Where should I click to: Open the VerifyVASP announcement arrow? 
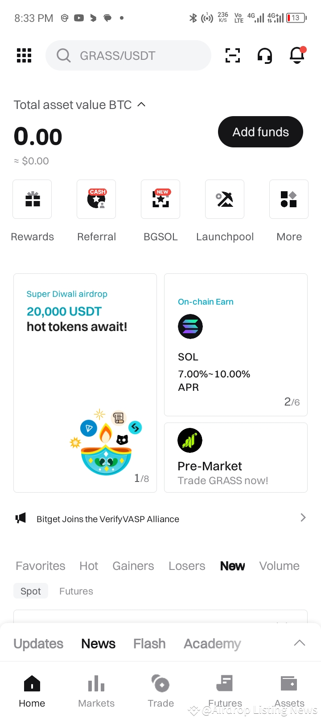click(x=303, y=518)
